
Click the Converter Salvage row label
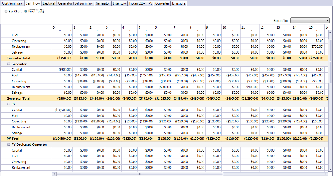pos(17,52)
